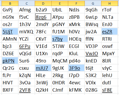Click the cell containing 2VF8

(x=26, y=90)
